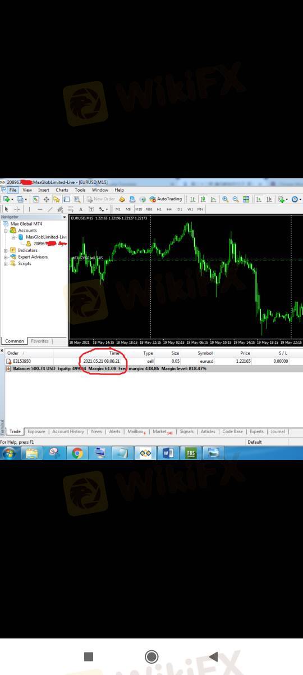
Task: Choose the text label tool
Action: tap(81, 209)
